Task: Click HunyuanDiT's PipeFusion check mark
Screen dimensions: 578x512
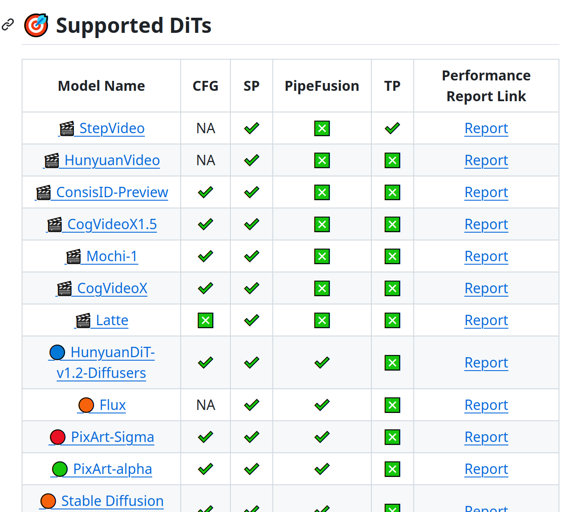Action: [322, 362]
